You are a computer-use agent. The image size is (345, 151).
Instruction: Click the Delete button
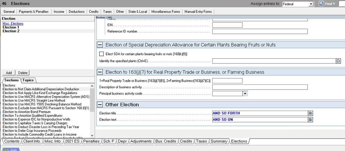click(x=23, y=73)
